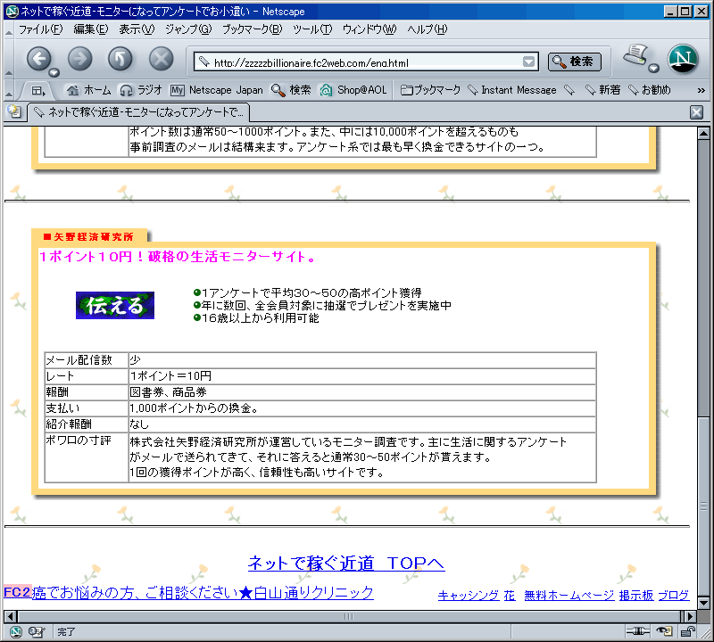Open the 新着 bookmark

coord(603,90)
